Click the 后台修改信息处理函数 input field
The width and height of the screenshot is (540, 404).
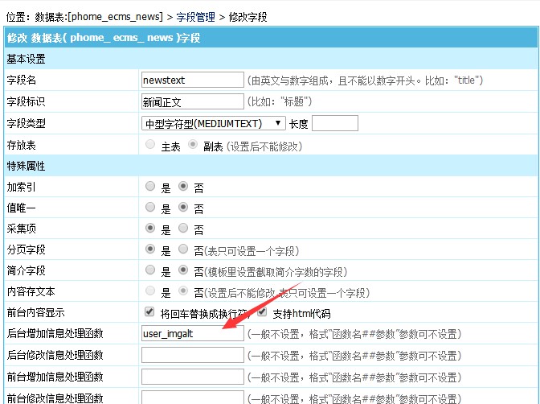click(x=191, y=355)
